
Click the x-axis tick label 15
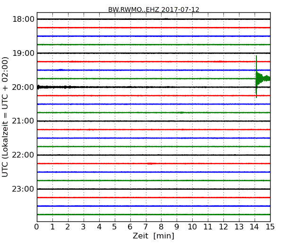pyautogui.click(x=270, y=227)
